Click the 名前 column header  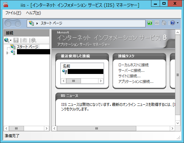click(82, 66)
